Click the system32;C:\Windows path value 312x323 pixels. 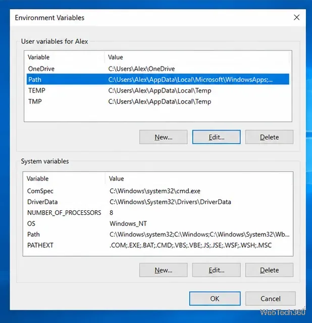click(x=199, y=235)
